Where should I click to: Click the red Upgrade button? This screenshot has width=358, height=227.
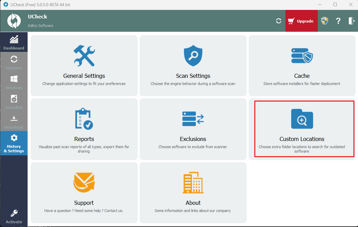301,21
